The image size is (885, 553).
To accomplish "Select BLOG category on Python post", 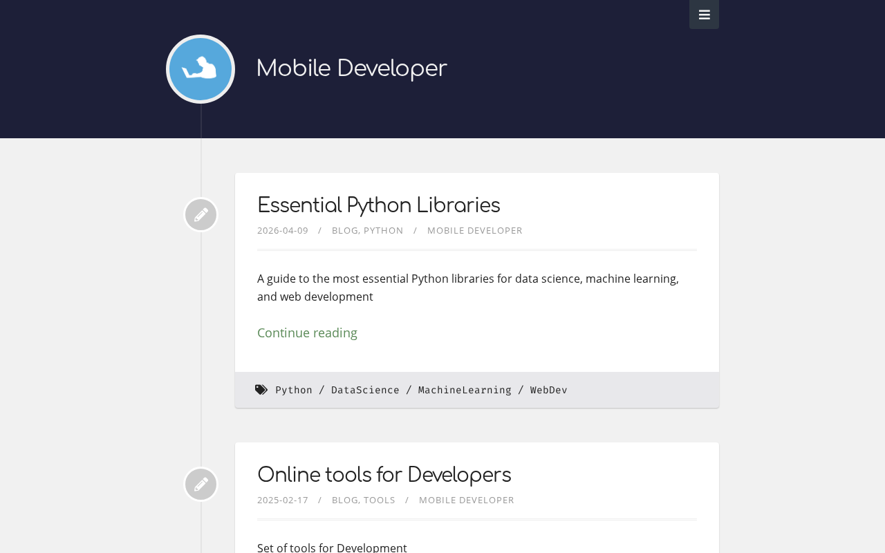I will coord(344,230).
